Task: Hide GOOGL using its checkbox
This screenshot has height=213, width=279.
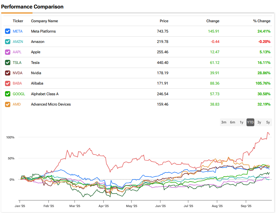Action: point(7,94)
